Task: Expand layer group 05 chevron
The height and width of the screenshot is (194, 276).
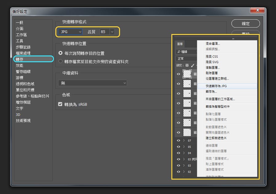Action: 184,147
